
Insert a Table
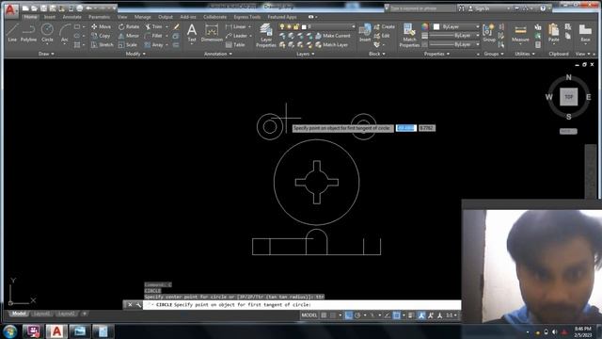click(x=235, y=45)
